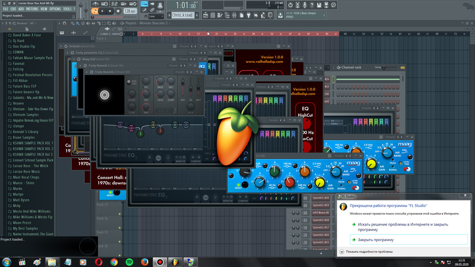The width and height of the screenshot is (475, 267).
Task: Expand the Main Vocal Chops folder
Action: click(26, 177)
